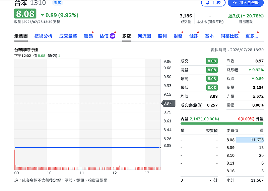The image size is (268, 191).
Task: Click the 11,625 ask volume bar
Action: 250,140
